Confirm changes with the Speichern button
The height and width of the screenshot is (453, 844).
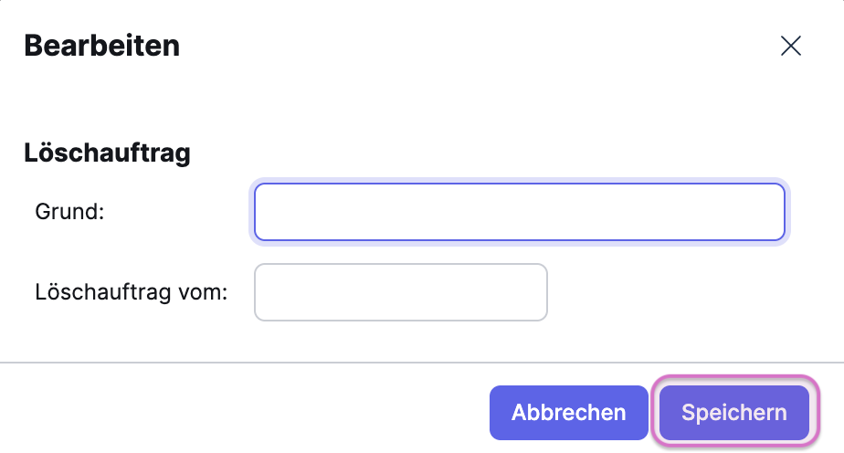[733, 412]
